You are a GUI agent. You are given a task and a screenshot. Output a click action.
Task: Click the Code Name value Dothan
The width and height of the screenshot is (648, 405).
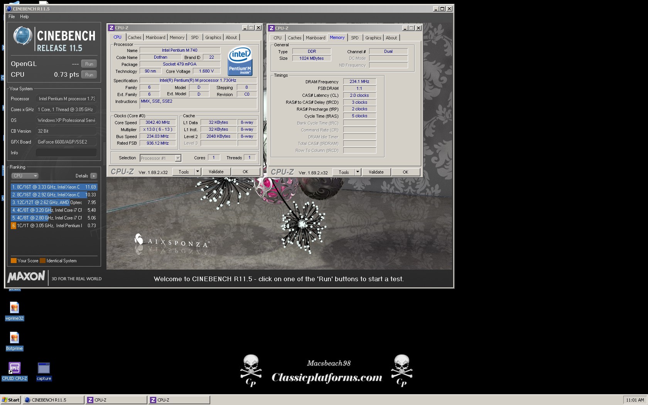point(160,57)
